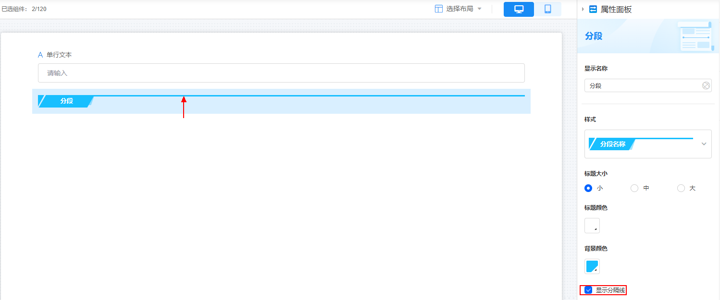
Task: Select the 分段 section title on canvas
Action: (66, 101)
